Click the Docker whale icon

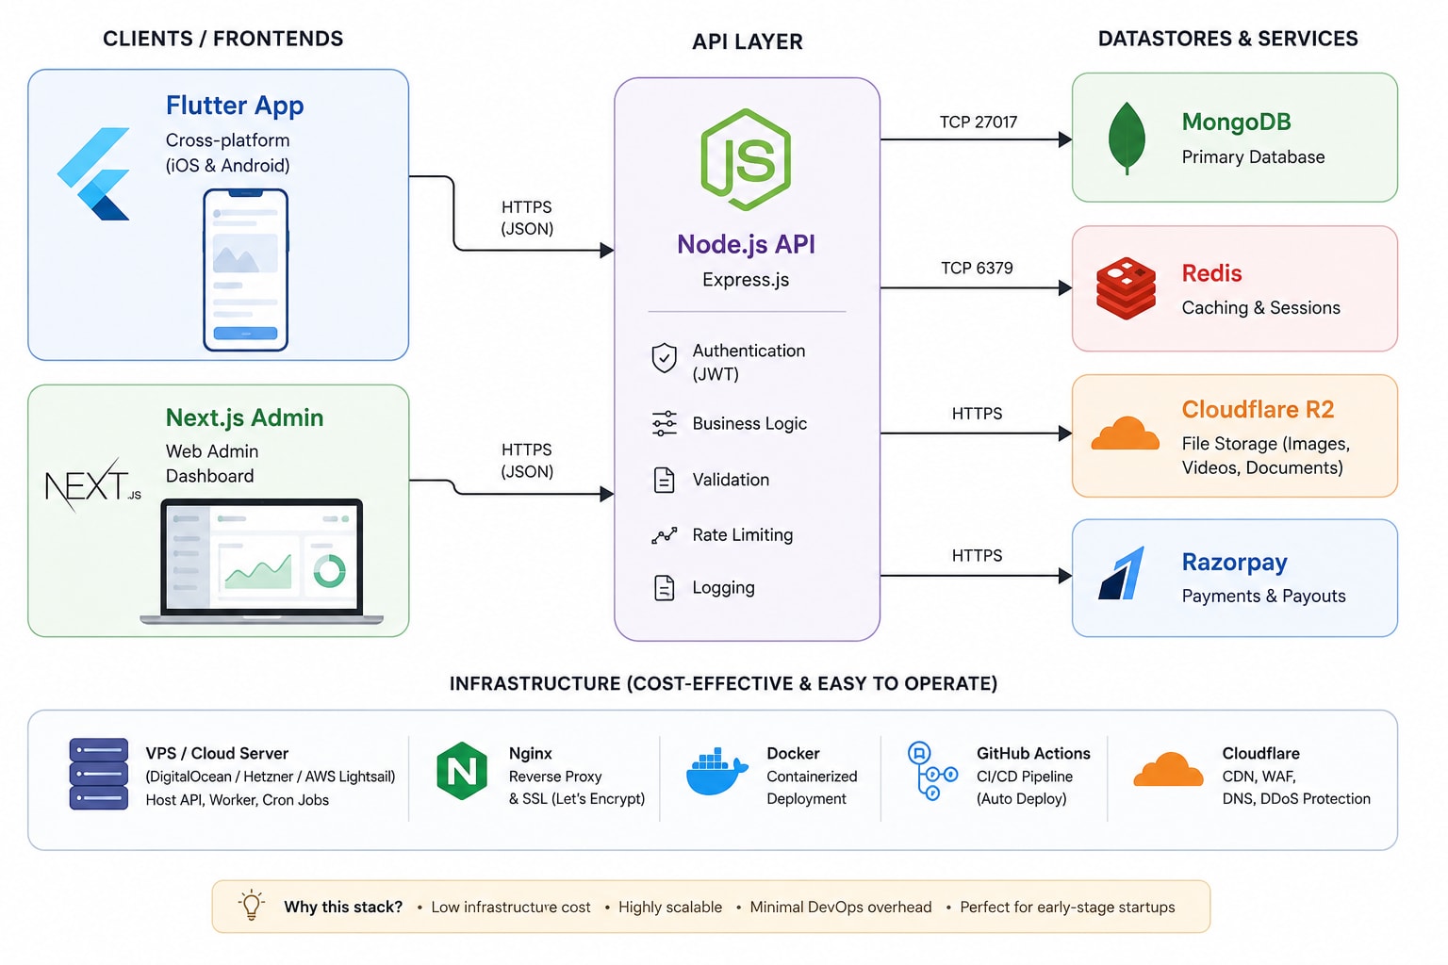(x=716, y=772)
